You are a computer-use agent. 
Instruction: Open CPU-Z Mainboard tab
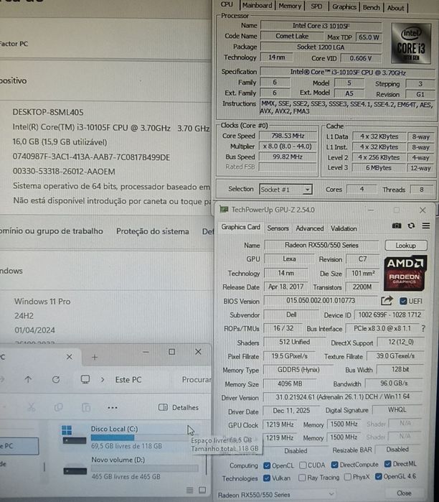(257, 6)
